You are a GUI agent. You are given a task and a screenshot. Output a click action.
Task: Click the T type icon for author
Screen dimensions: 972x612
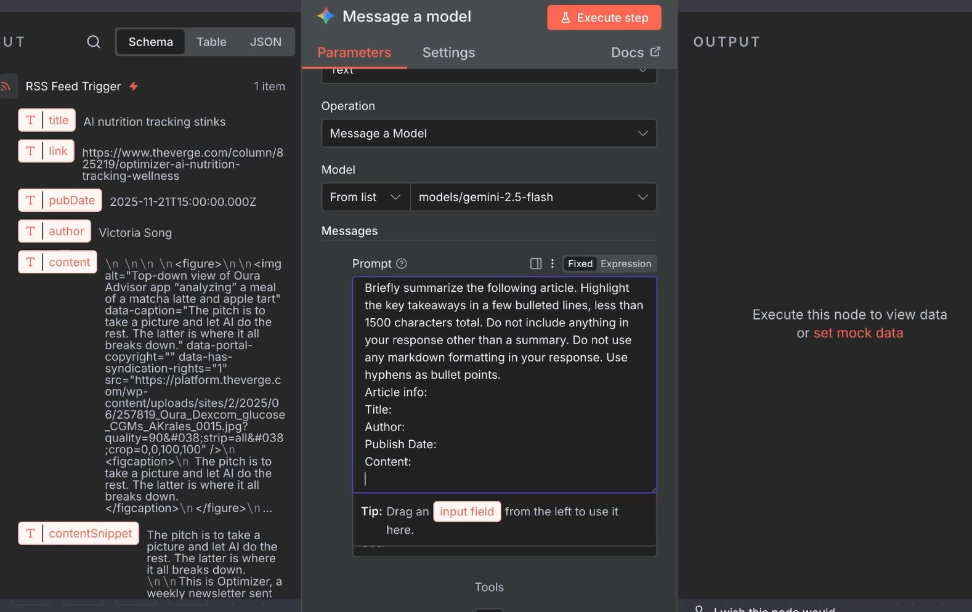point(30,231)
